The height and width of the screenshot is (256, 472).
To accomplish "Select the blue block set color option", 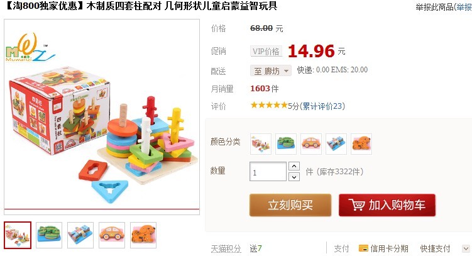I will (336, 144).
